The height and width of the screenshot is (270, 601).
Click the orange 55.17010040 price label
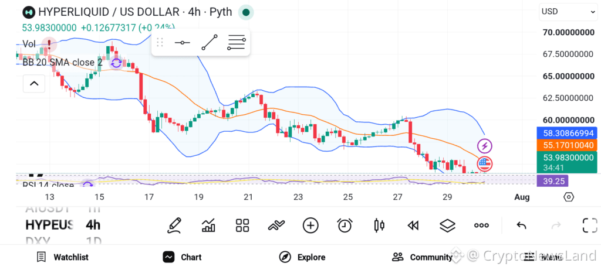[x=567, y=145]
